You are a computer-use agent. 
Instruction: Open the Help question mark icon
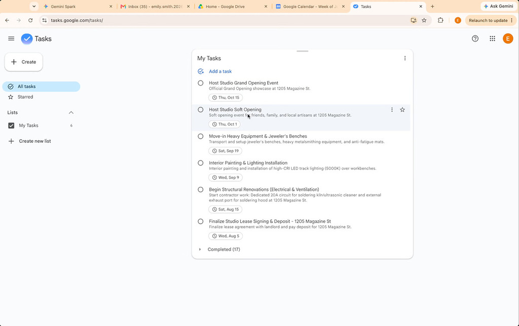point(475,38)
